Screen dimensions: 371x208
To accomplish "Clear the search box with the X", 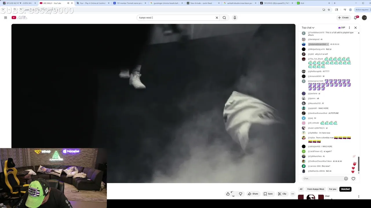I will 217,18.
